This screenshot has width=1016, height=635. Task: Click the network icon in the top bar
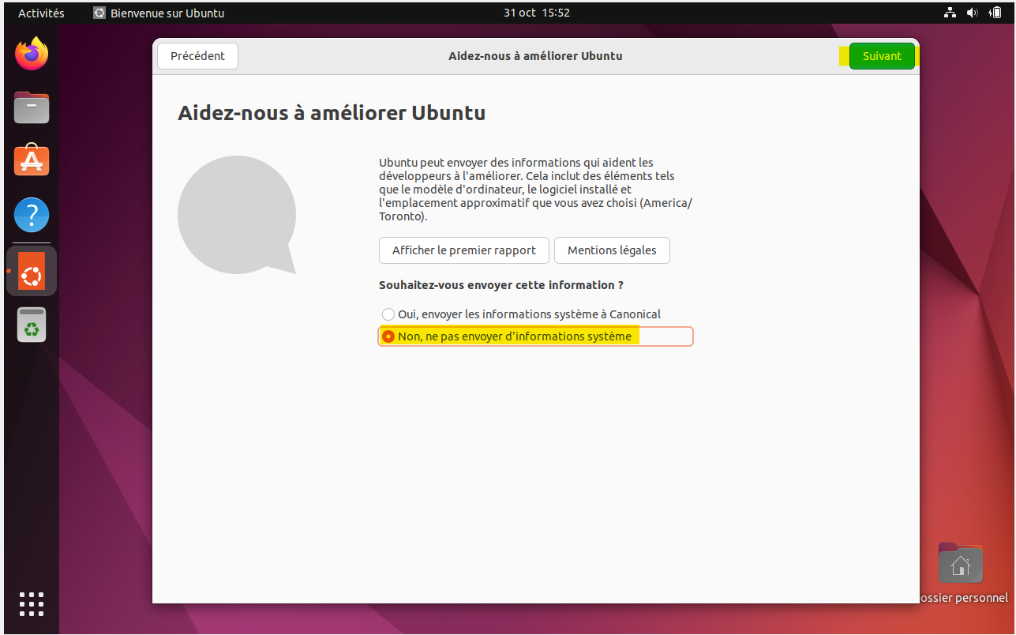pyautogui.click(x=949, y=13)
